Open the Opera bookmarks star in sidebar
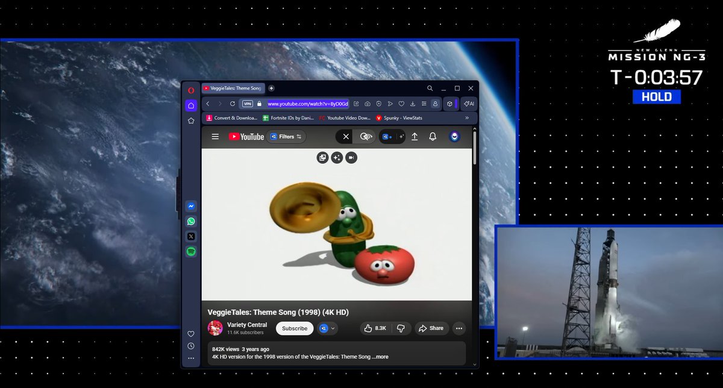Screen dimensions: 723x388 coord(191,120)
